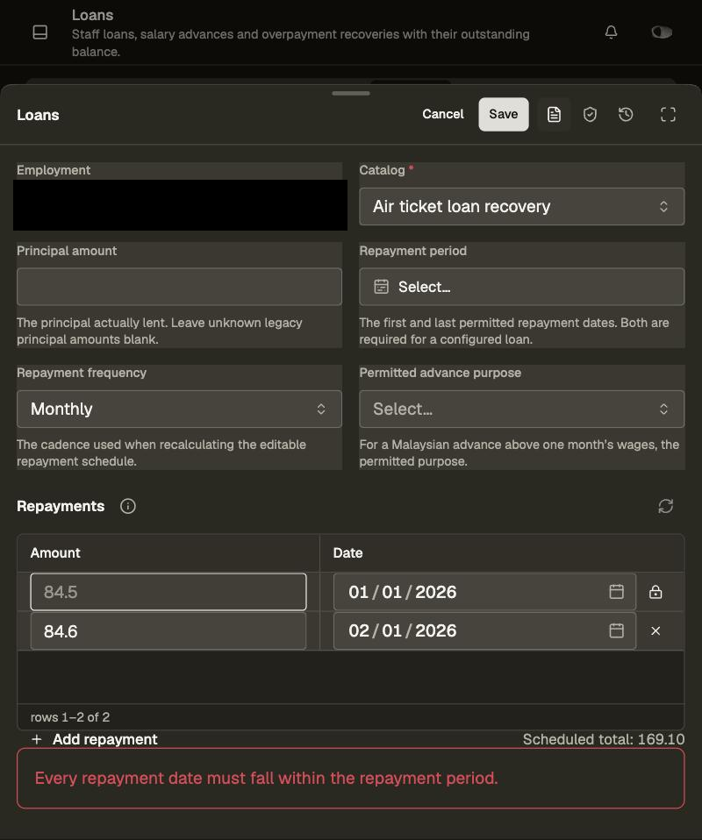The height and width of the screenshot is (840, 702).
Task: Open the Repayment frequency dropdown
Action: (179, 409)
